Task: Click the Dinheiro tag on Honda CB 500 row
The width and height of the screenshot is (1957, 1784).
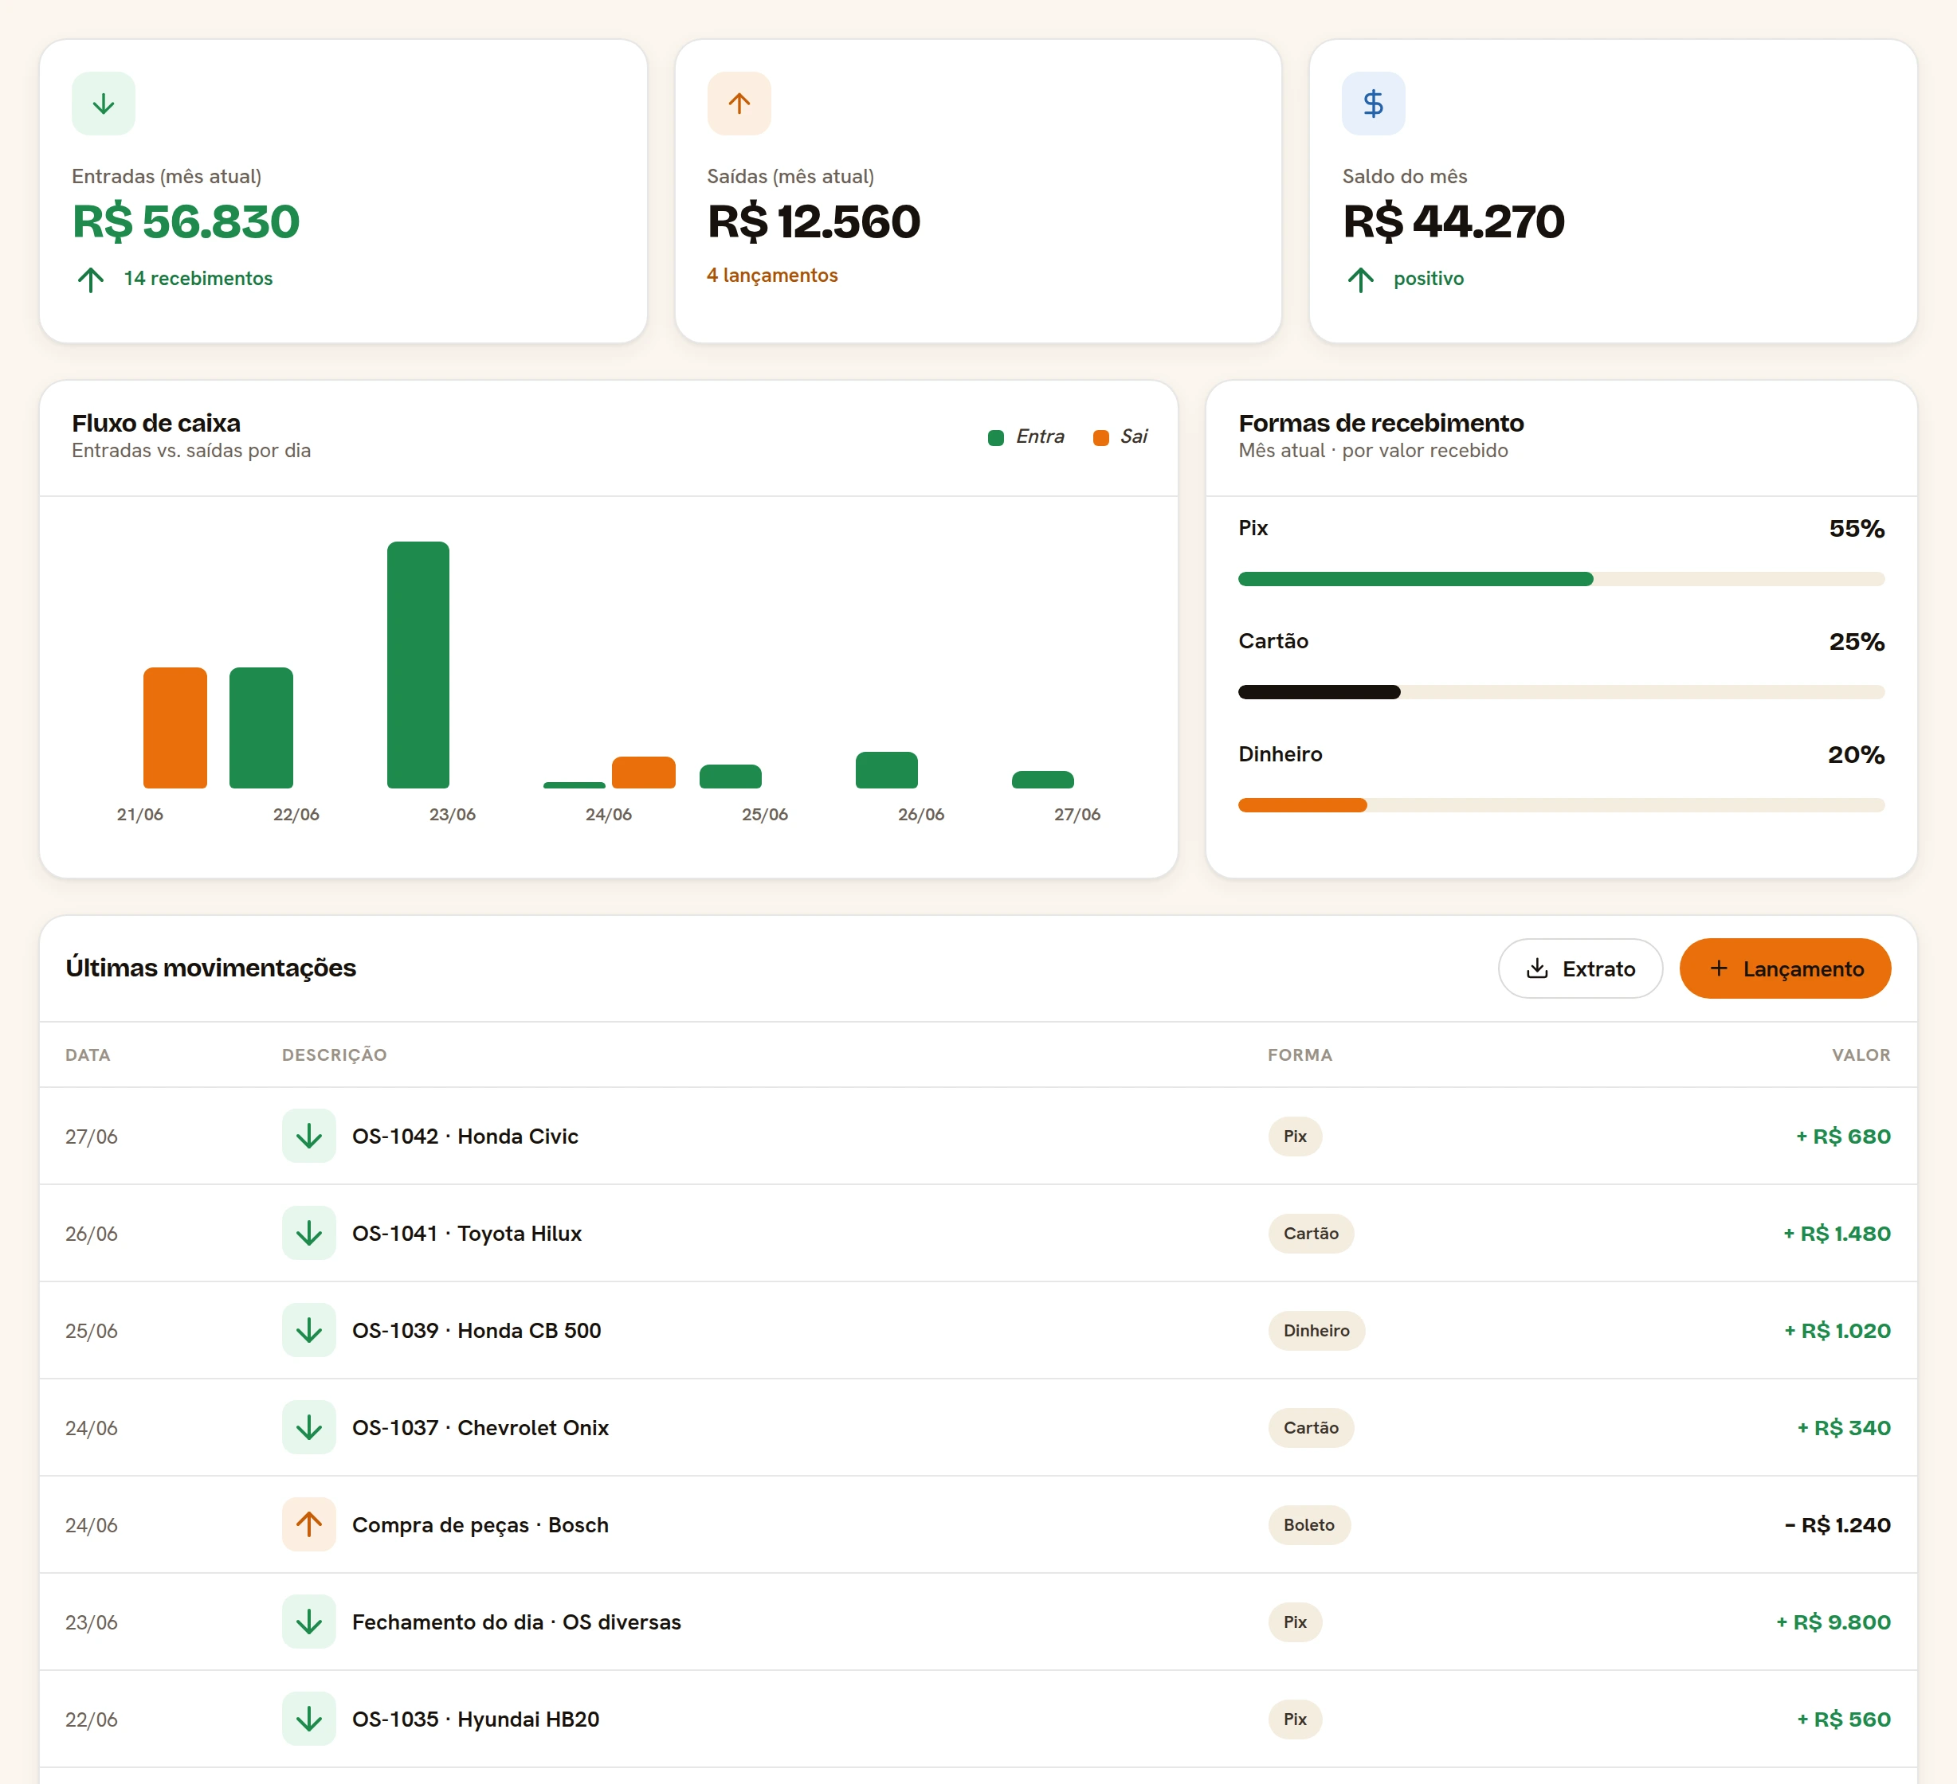Action: (1316, 1330)
